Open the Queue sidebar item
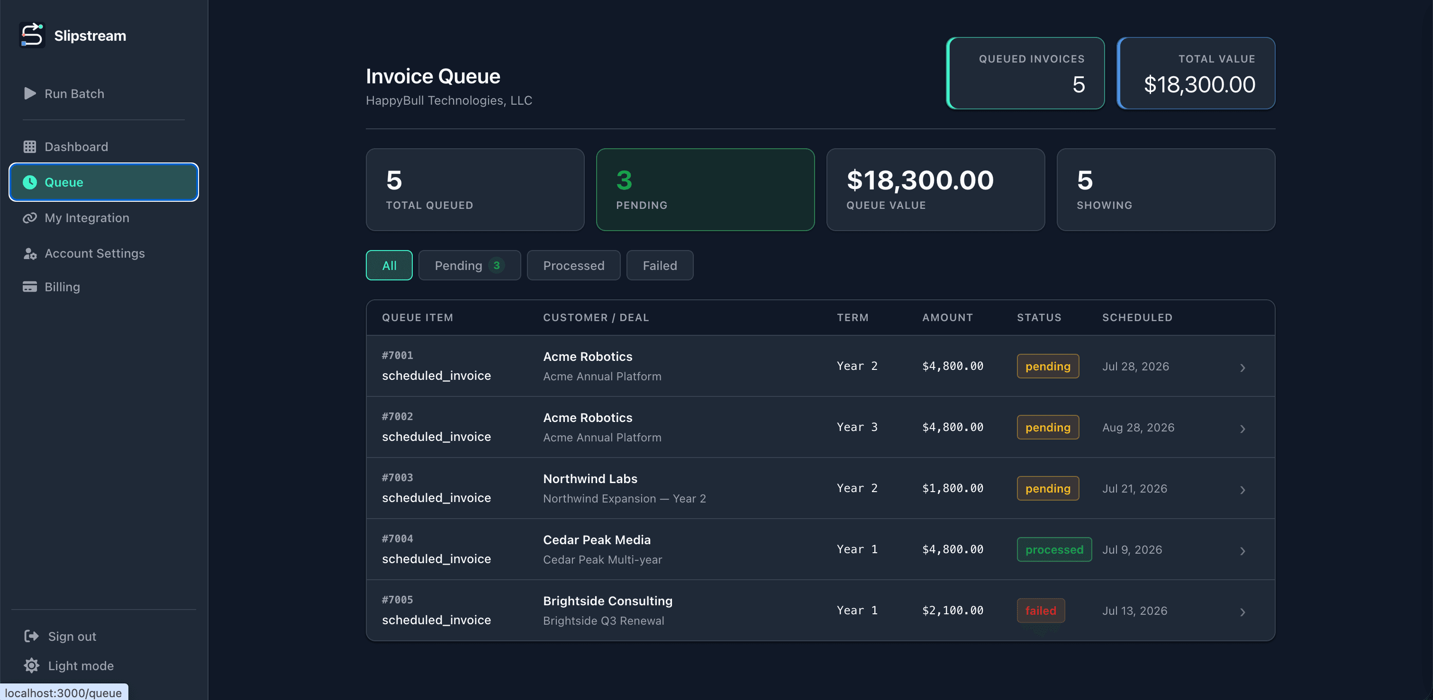 pyautogui.click(x=103, y=182)
